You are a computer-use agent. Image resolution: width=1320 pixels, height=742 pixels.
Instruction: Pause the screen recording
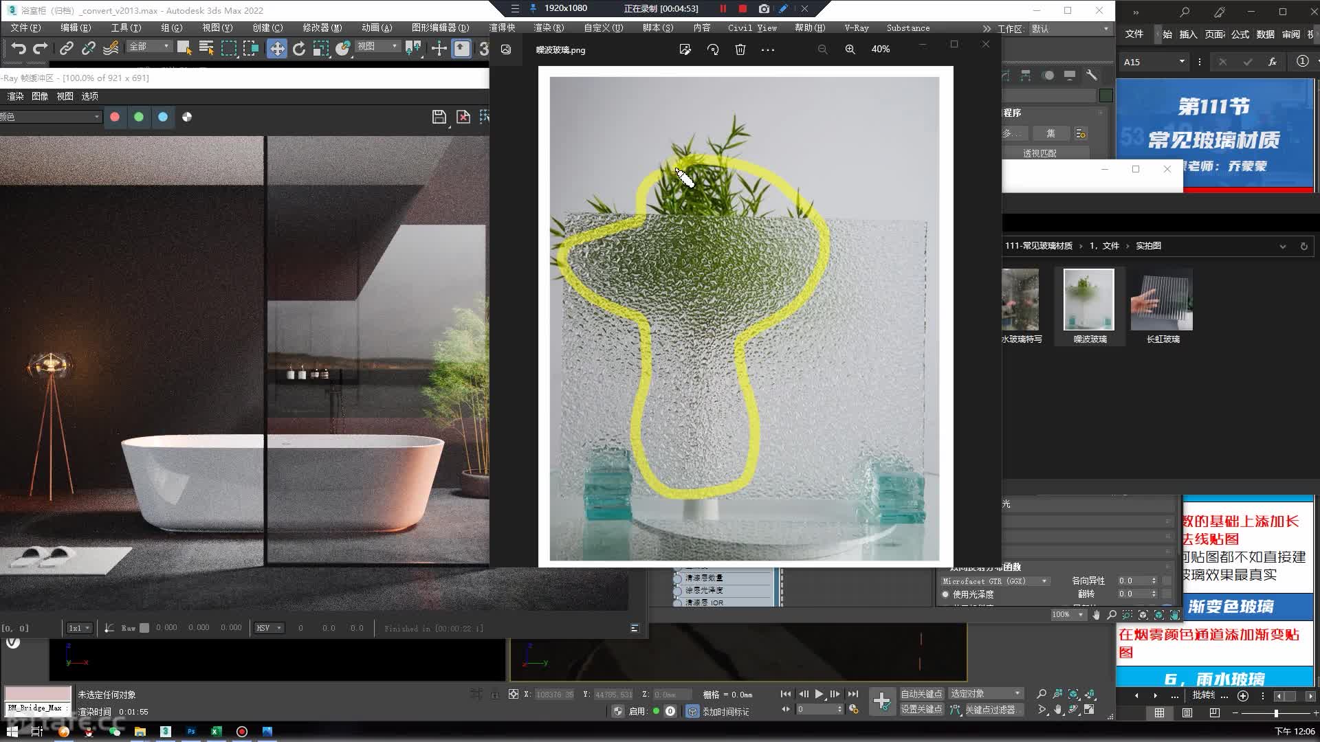[x=723, y=9]
